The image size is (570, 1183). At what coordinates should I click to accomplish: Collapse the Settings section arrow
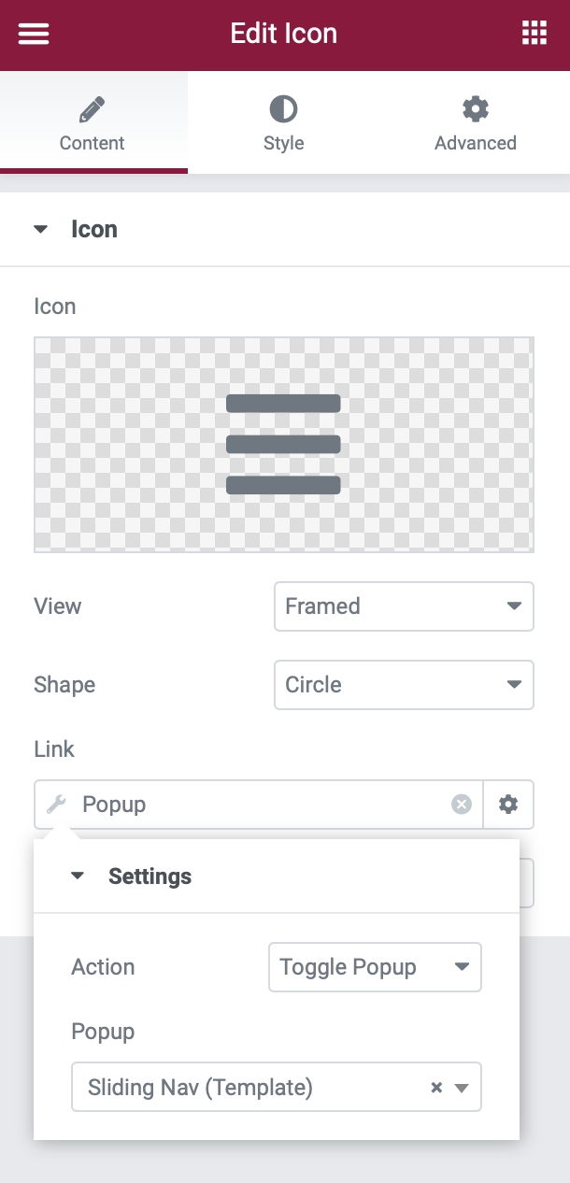78,877
